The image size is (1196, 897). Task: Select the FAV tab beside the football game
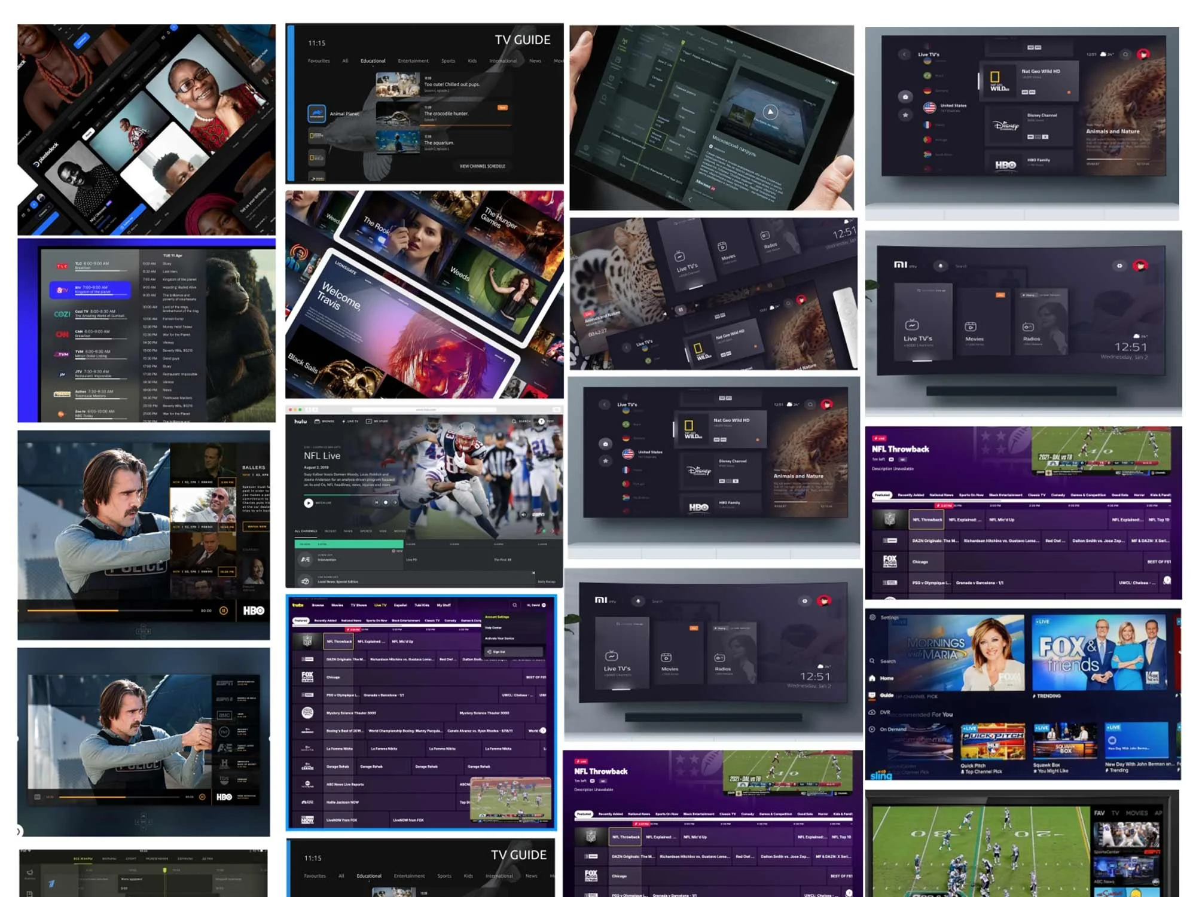coord(1099,813)
